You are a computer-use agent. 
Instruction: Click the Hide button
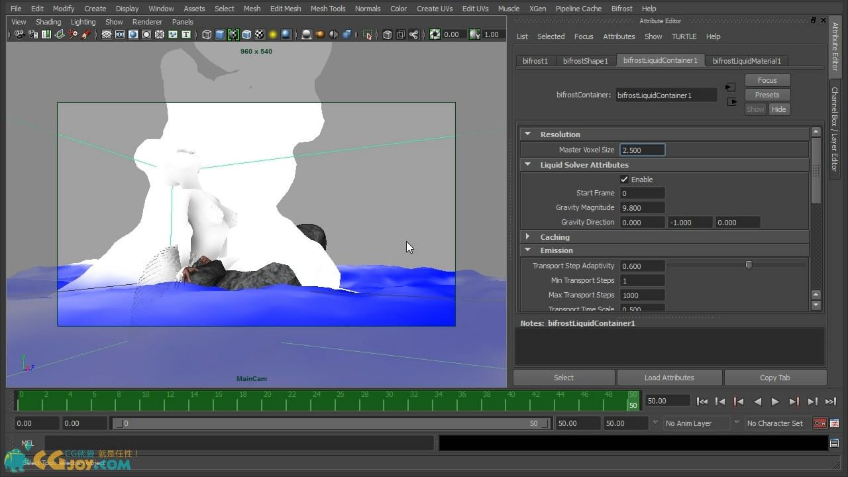click(x=778, y=109)
